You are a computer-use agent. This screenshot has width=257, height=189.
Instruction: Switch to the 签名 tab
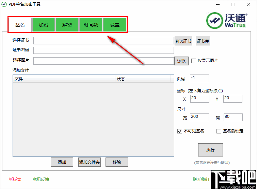tap(20, 25)
